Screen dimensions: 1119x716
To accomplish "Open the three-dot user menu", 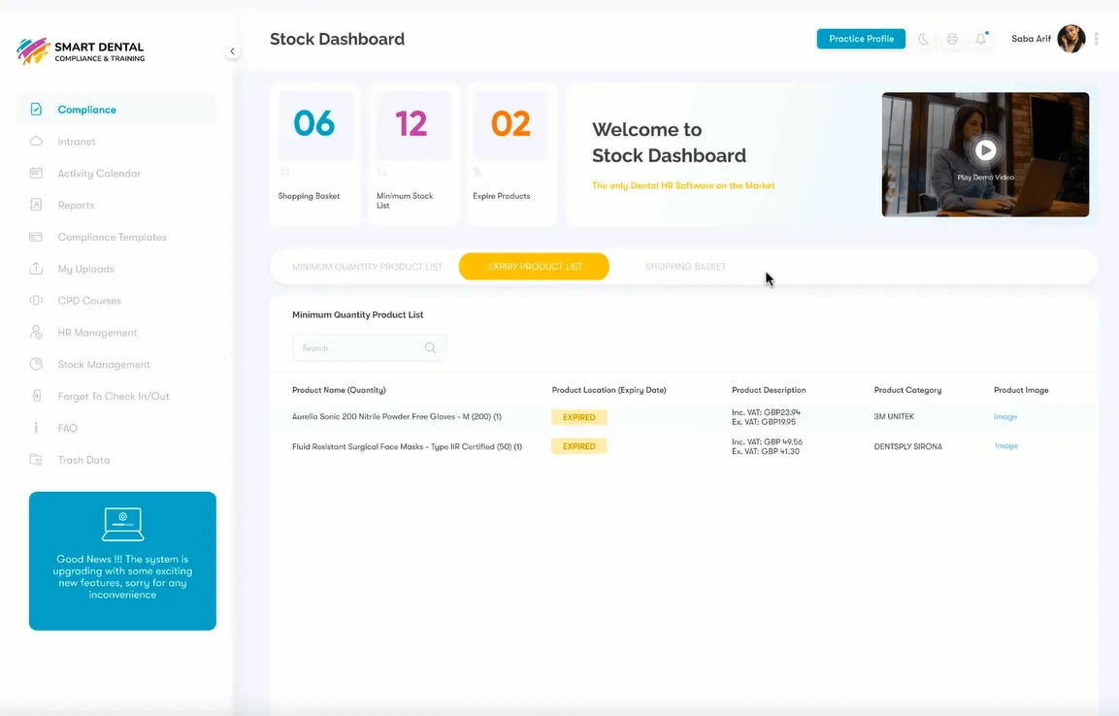I will [x=1096, y=39].
